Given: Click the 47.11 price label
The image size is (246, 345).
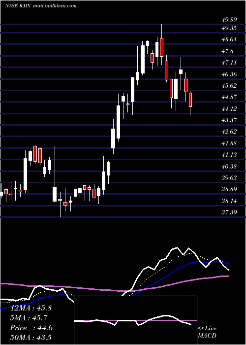Looking at the screenshot, I should coord(229,63).
